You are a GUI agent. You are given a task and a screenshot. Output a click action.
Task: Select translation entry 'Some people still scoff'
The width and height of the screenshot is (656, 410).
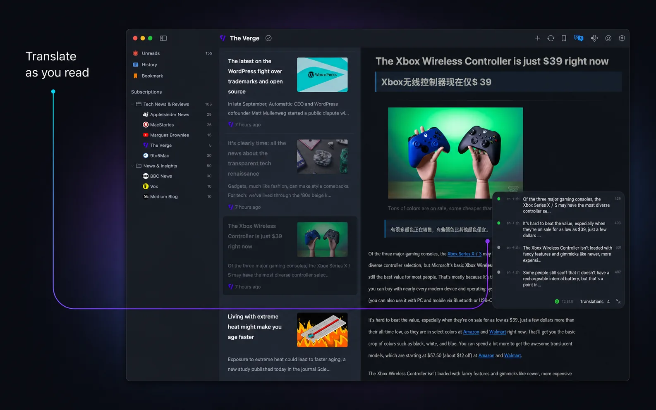[559, 279]
